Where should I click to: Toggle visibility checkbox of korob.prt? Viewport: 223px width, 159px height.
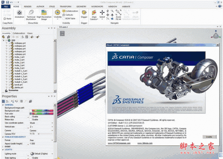tap(10, 85)
